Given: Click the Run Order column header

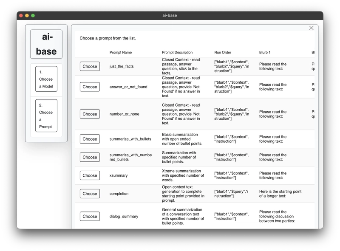Looking at the screenshot, I should (223, 53).
